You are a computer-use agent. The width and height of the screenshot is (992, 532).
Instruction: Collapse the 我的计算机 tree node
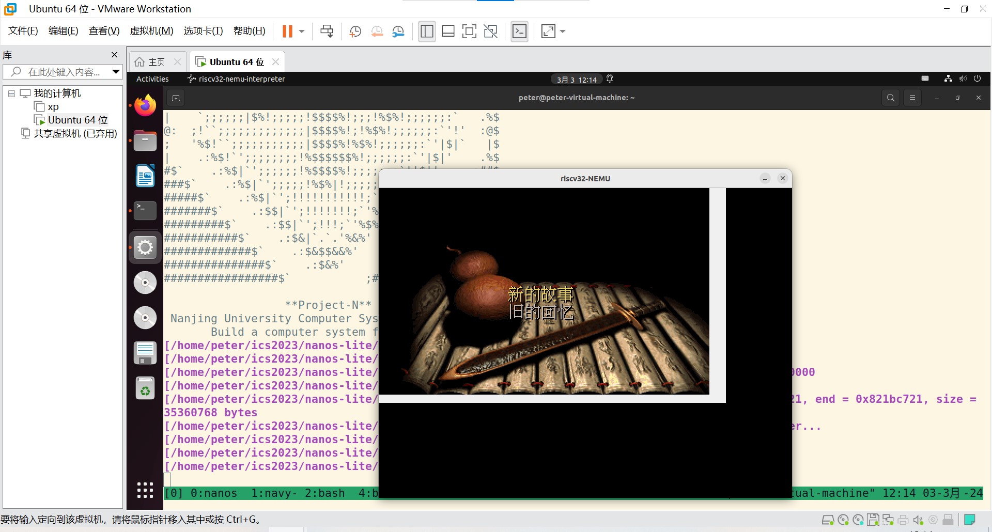point(11,94)
